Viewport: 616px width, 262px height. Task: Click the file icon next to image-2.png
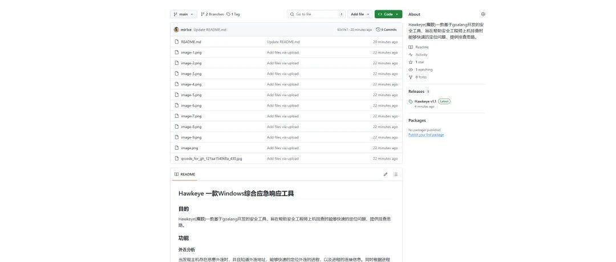point(177,63)
